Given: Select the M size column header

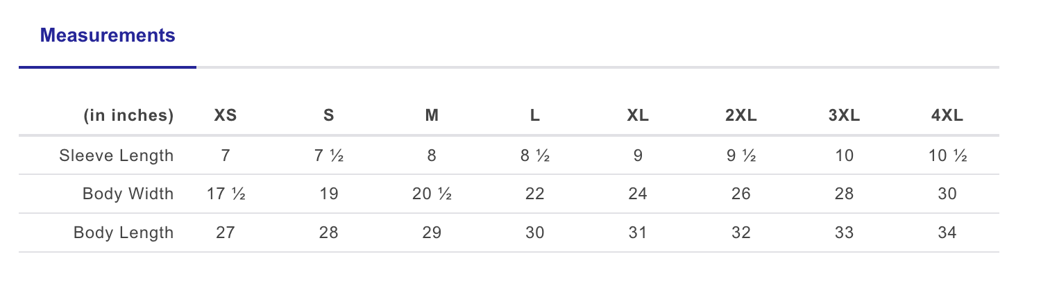Looking at the screenshot, I should pyautogui.click(x=432, y=116).
